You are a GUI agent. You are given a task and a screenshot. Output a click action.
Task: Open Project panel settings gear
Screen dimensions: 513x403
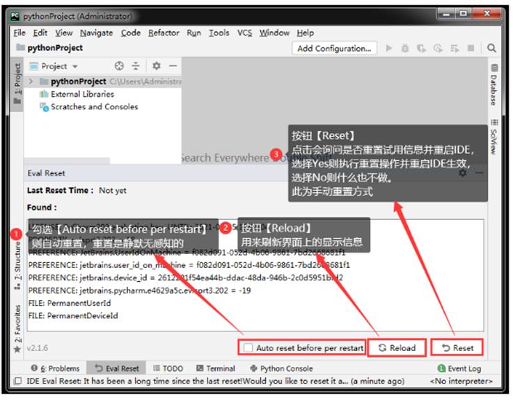157,66
